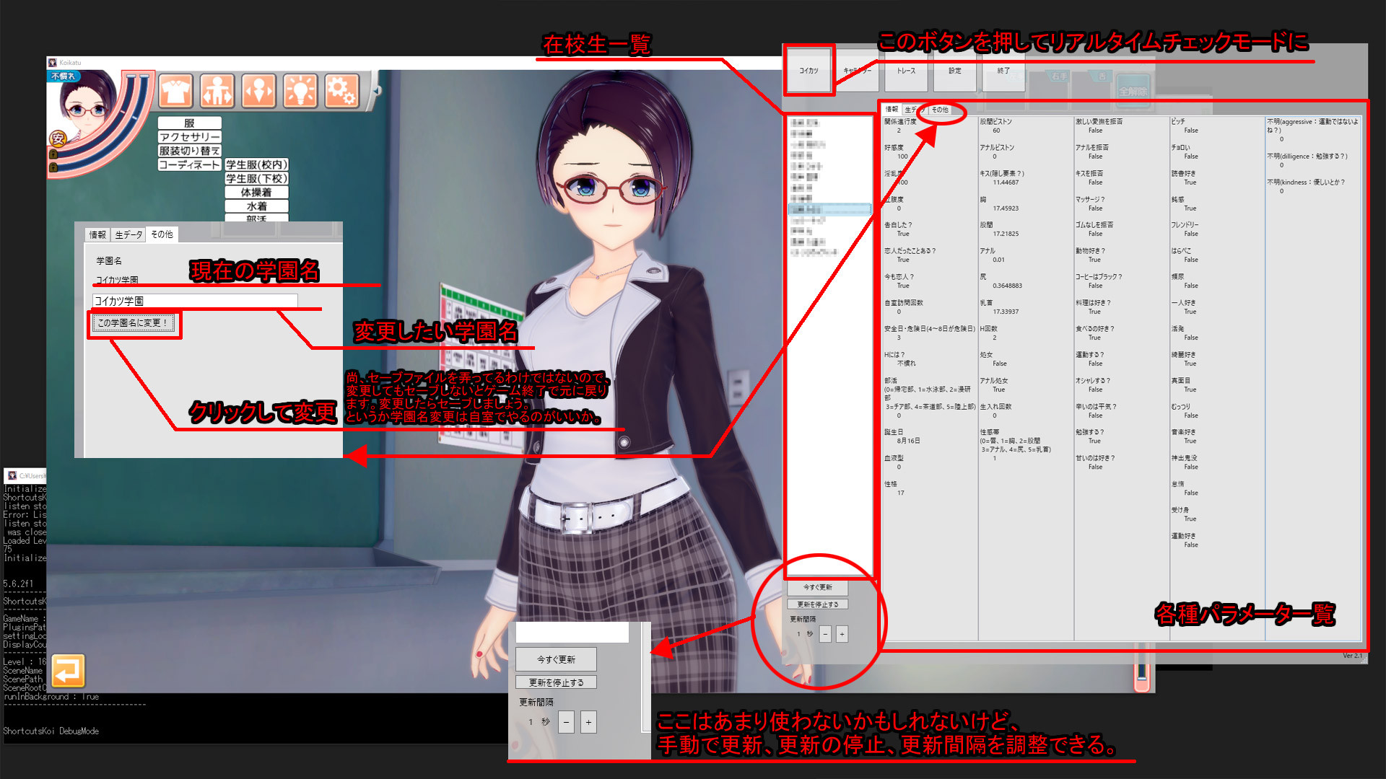Select the body pose arrows icon
This screenshot has height=779, width=1386.
click(217, 91)
